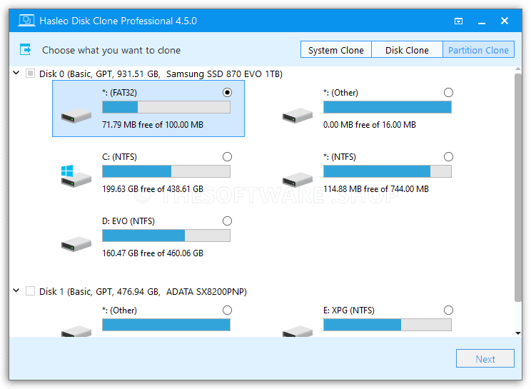Image resolution: width=531 pixels, height=389 pixels.
Task: Click the E: XPG usage bar
Action: [x=387, y=325]
